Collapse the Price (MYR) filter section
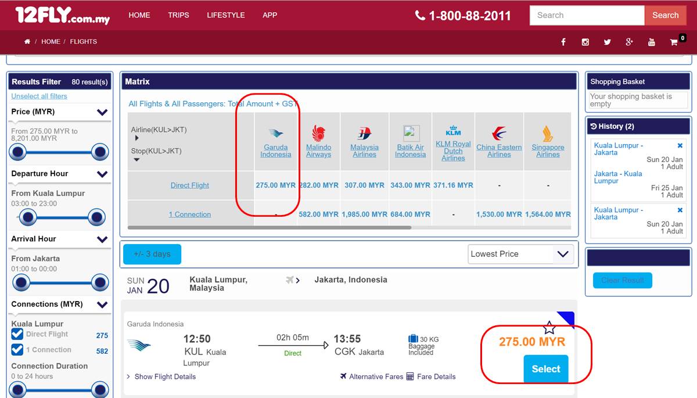 pyautogui.click(x=102, y=112)
